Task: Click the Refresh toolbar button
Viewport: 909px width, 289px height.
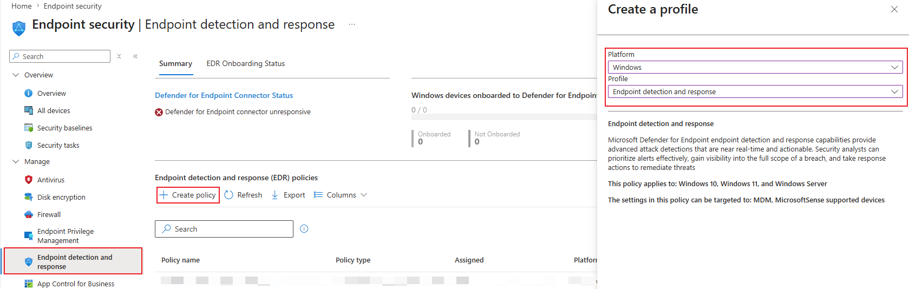Action: (x=243, y=195)
